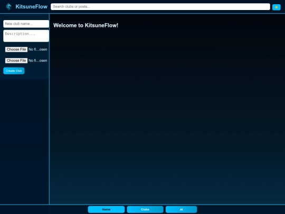Switch to the Clubs tab

point(145,209)
